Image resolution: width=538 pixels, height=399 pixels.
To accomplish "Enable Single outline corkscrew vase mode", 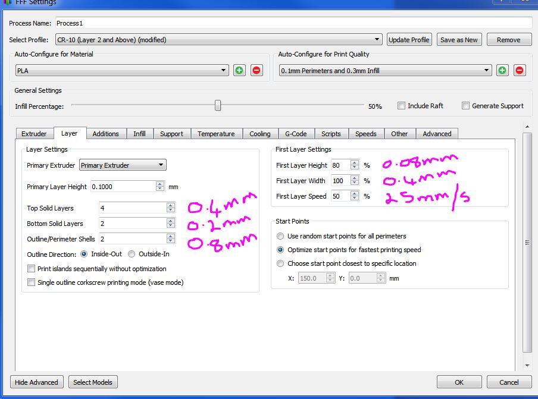I will click(x=31, y=282).
